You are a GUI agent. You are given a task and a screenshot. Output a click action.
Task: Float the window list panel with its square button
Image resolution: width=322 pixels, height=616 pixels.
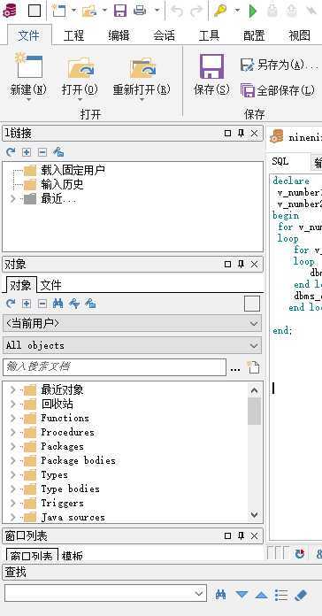[227, 535]
